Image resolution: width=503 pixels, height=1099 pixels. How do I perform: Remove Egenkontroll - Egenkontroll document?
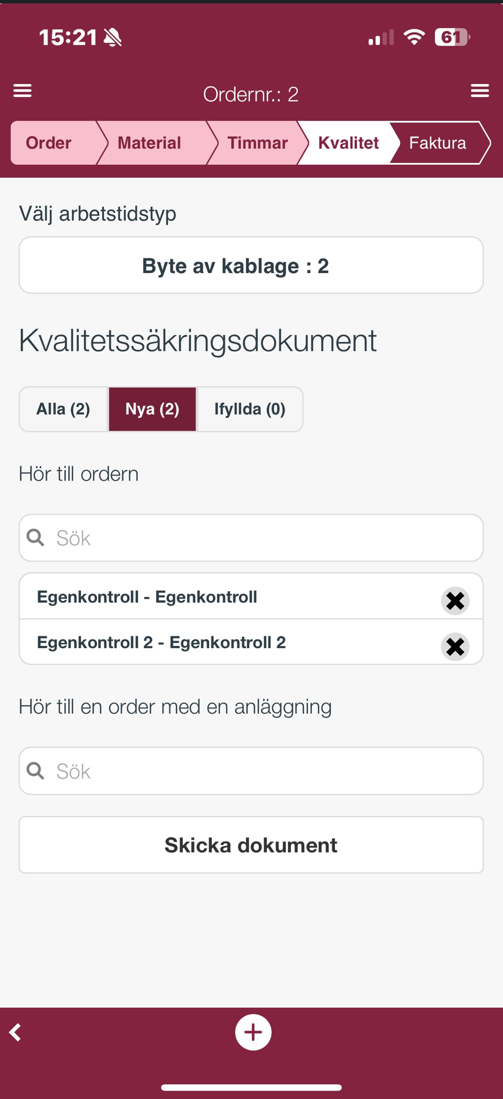point(455,600)
